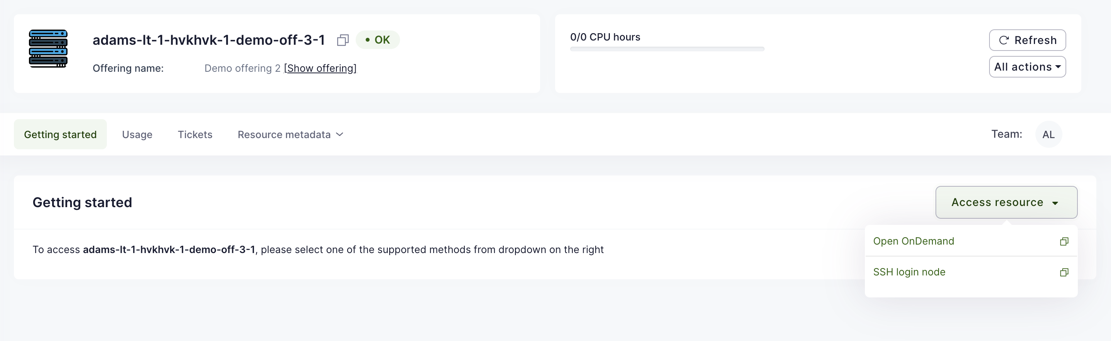1111x341 pixels.
Task: Follow the Show offering link
Action: [x=320, y=68]
